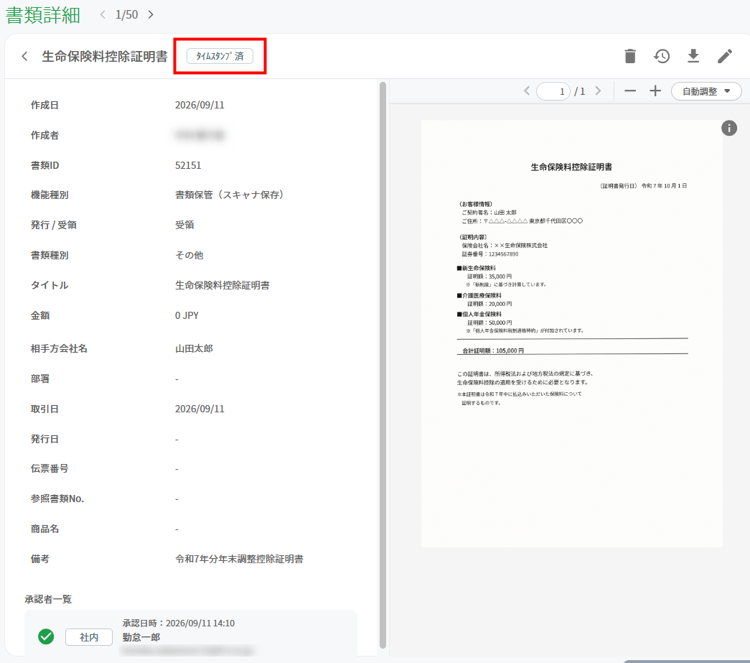This screenshot has height=663, width=750.
Task: Select the 金額 value 0 JPY
Action: pyautogui.click(x=187, y=315)
